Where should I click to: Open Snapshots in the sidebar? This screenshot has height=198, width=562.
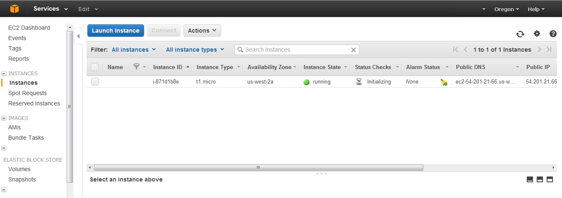[22, 179]
